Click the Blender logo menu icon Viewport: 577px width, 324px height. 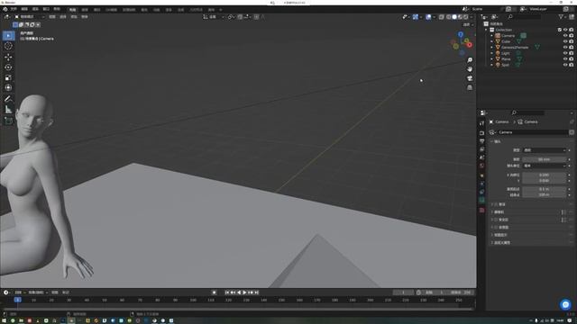click(x=5, y=9)
